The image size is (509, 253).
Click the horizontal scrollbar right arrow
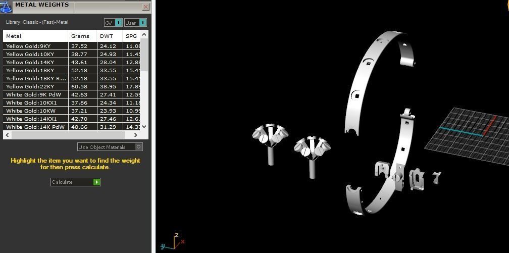(x=136, y=135)
